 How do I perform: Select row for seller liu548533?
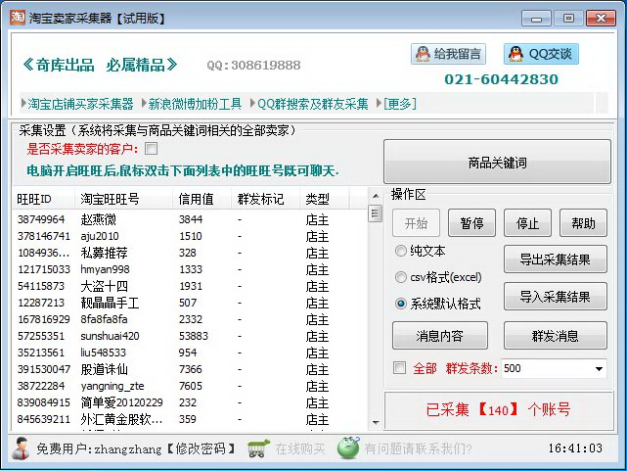190,353
